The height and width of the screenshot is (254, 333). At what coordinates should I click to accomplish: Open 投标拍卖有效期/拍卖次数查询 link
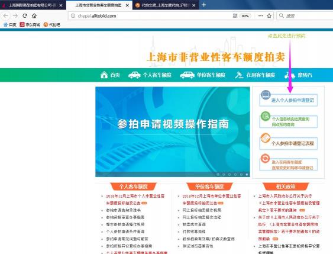point(209,239)
